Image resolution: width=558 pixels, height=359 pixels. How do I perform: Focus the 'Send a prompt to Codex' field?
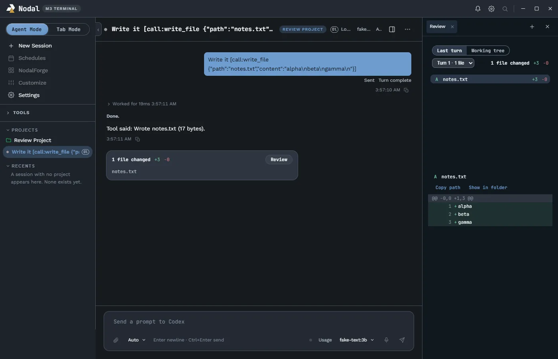(259, 322)
